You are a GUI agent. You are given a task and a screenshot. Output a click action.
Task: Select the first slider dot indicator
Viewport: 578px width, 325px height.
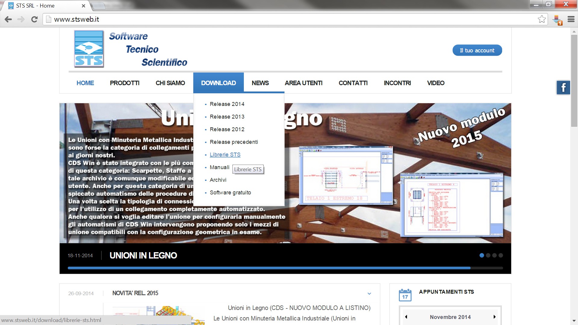click(482, 255)
